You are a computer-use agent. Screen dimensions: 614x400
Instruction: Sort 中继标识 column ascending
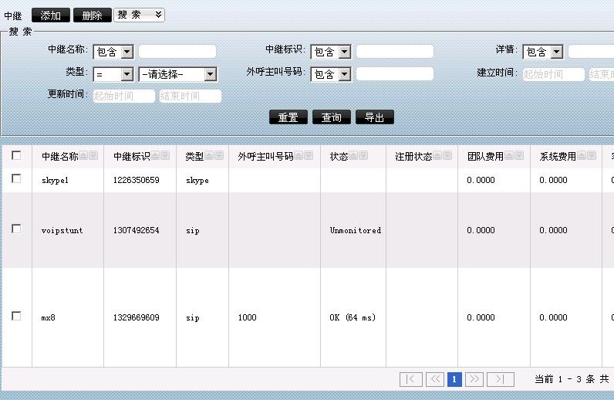click(155, 156)
